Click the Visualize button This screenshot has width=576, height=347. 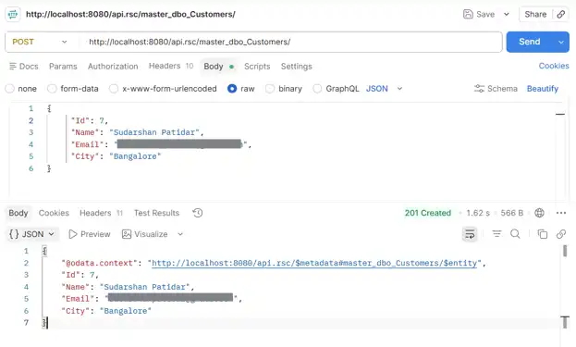(x=145, y=234)
